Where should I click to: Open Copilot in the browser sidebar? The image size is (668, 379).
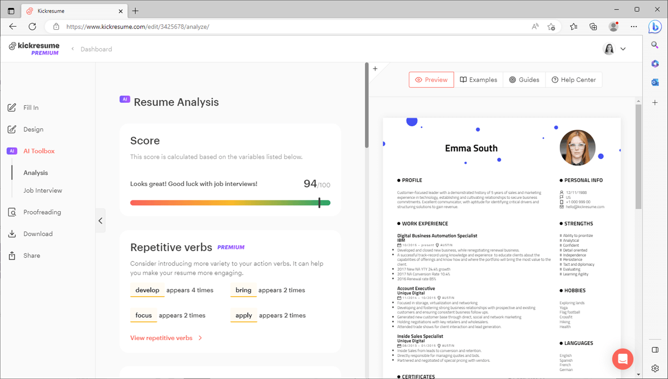coord(655,27)
